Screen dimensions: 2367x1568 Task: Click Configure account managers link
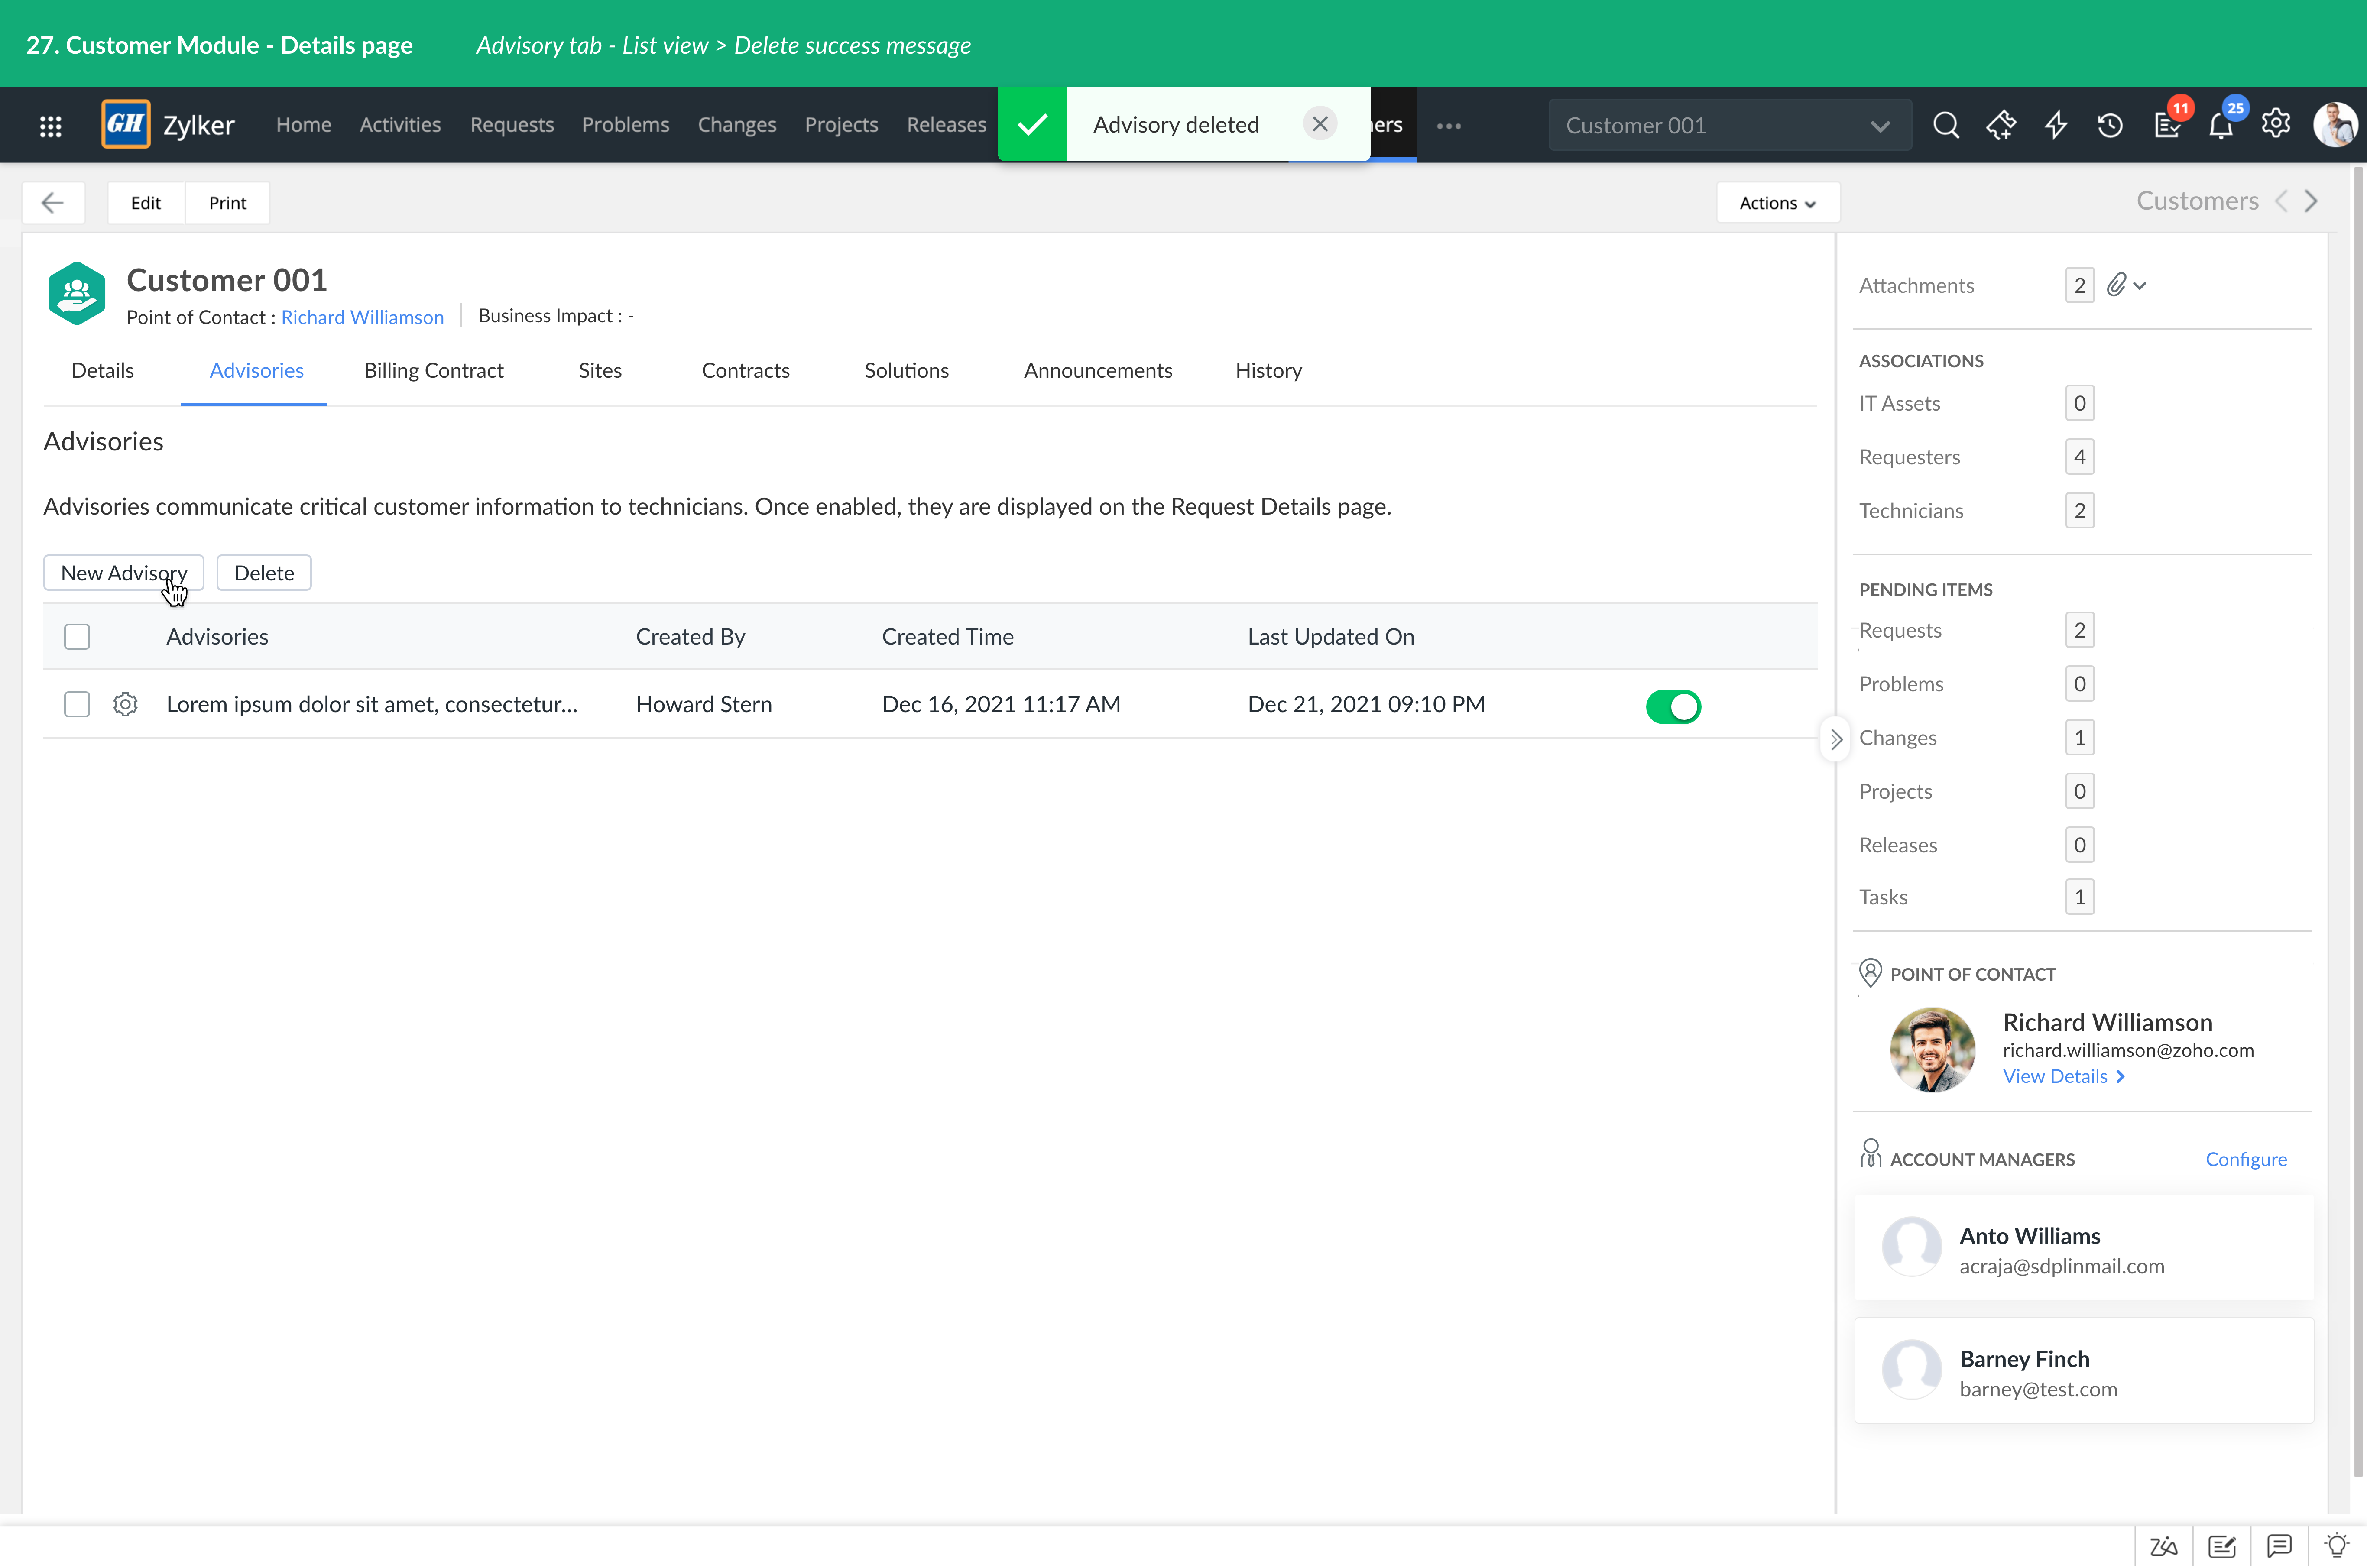[2246, 1159]
